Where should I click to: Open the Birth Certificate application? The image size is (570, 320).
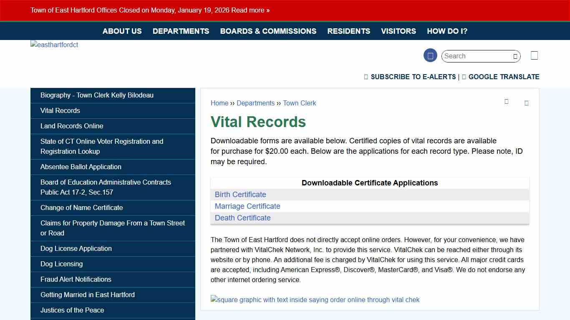point(240,194)
